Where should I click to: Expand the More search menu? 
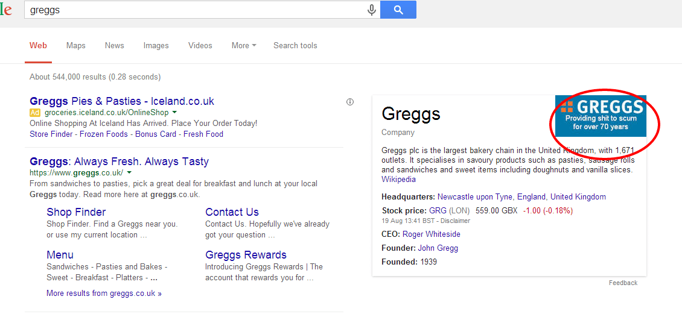244,46
